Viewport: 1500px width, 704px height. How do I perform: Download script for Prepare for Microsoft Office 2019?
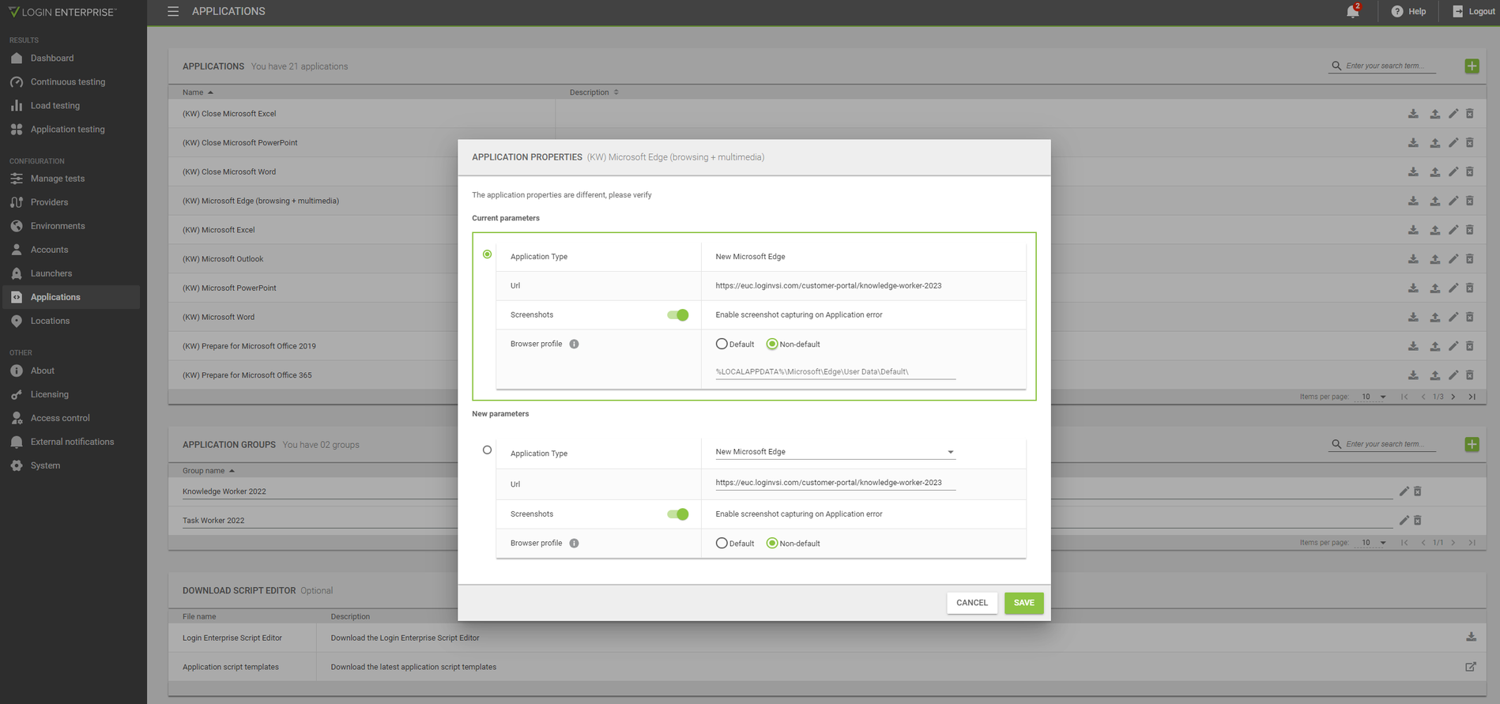click(1413, 346)
